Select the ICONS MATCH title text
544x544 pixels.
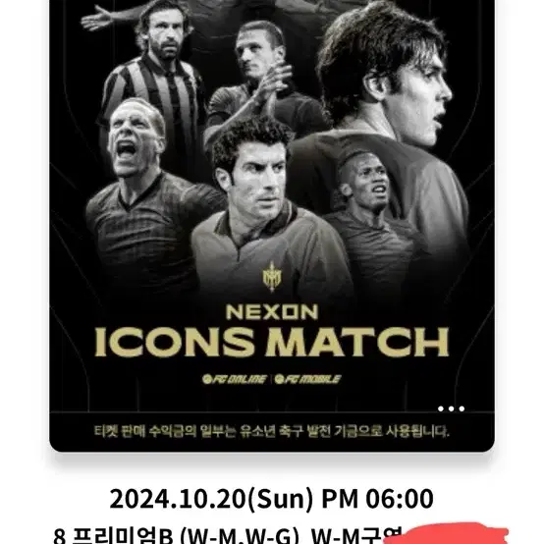272,342
